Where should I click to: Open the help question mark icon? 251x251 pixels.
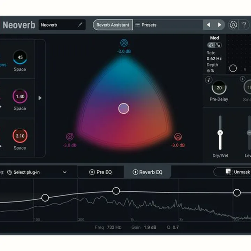point(244,25)
